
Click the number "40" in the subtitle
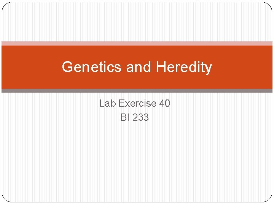click(164, 103)
